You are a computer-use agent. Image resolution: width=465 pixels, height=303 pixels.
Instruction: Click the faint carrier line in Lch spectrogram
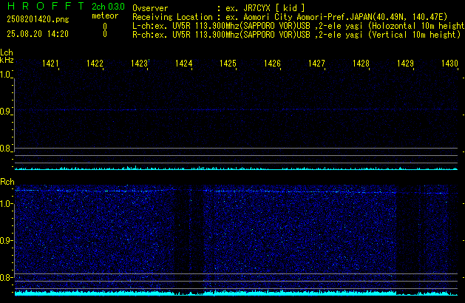(x=236, y=109)
